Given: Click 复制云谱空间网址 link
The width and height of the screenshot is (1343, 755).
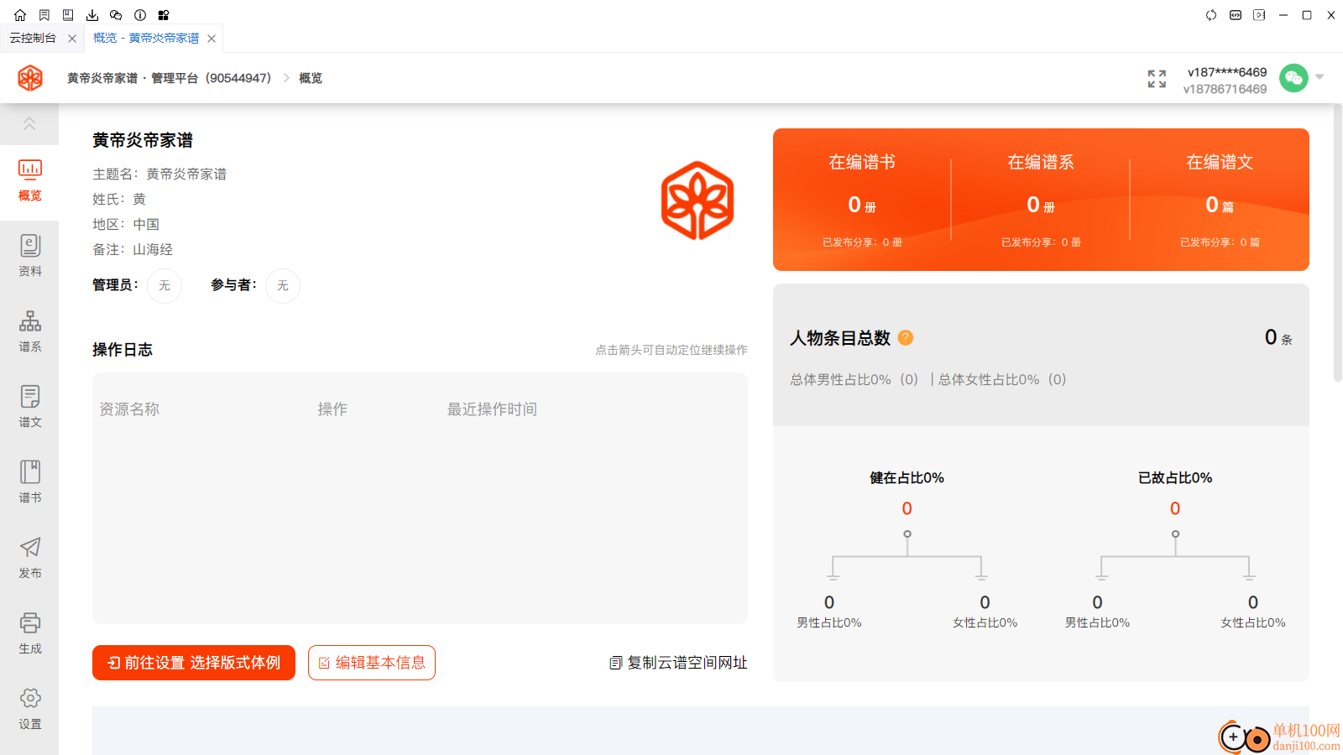Looking at the screenshot, I should coord(678,663).
